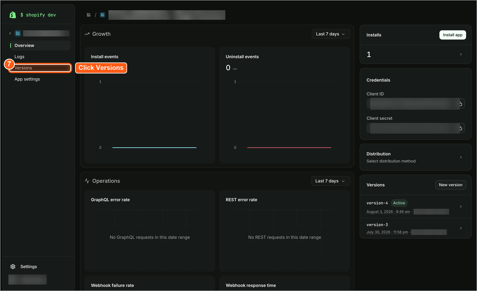
Task: Open version-3 details chevron
Action: coord(461,228)
